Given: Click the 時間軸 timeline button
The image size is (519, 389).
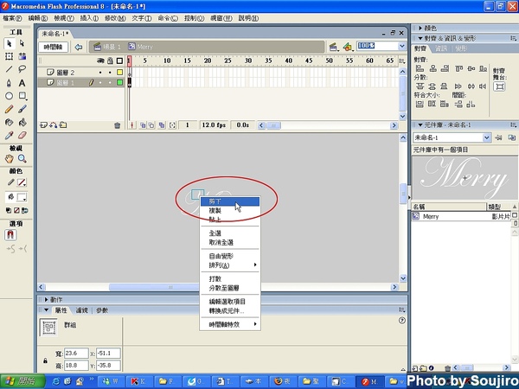Looking at the screenshot, I should 54,46.
